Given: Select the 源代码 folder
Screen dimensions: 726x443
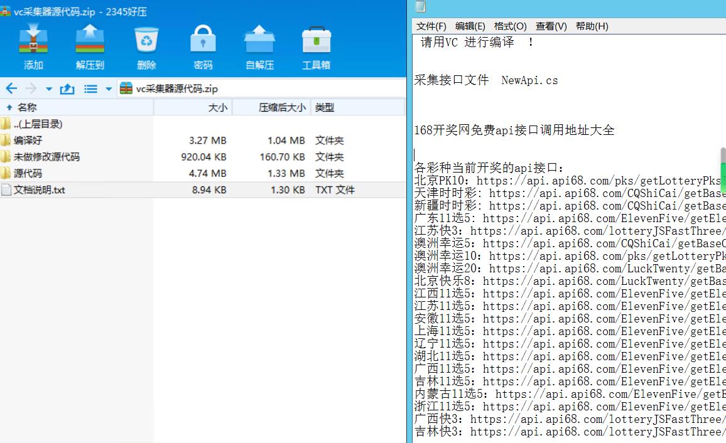Looking at the screenshot, I should pos(203,173).
